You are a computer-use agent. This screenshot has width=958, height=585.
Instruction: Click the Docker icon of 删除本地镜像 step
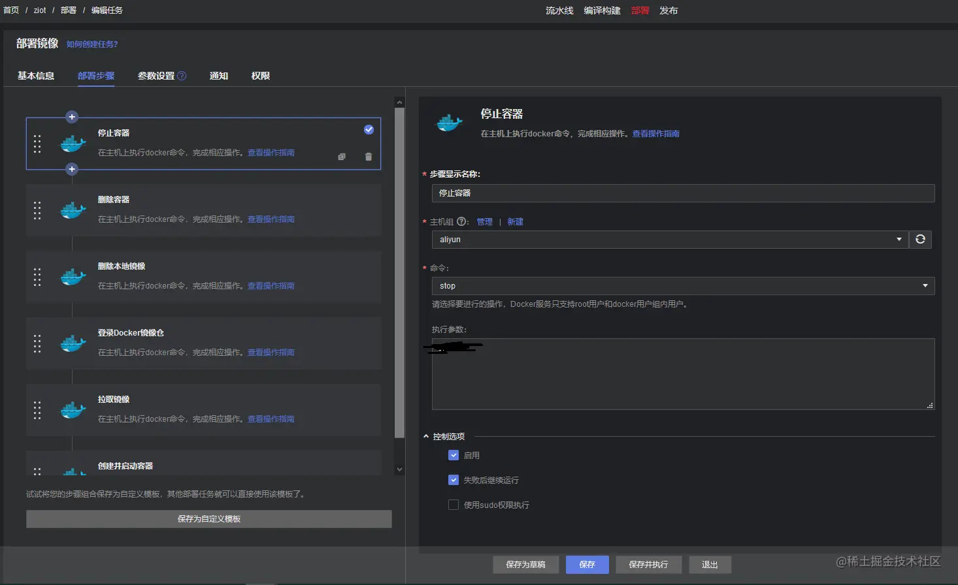73,277
